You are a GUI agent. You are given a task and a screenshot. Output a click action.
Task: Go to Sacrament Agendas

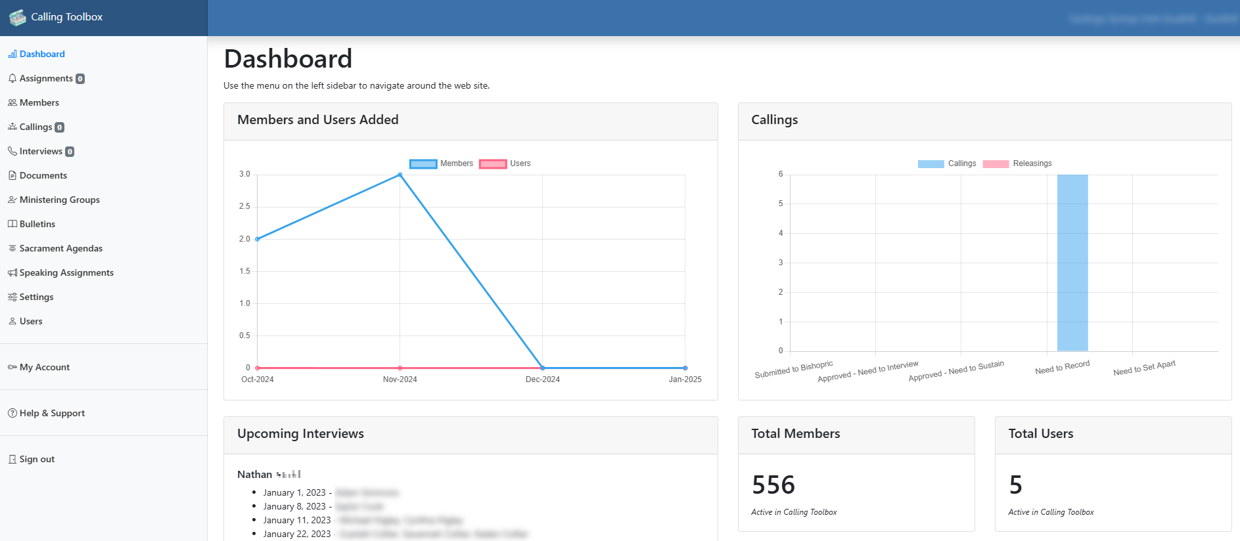(61, 248)
